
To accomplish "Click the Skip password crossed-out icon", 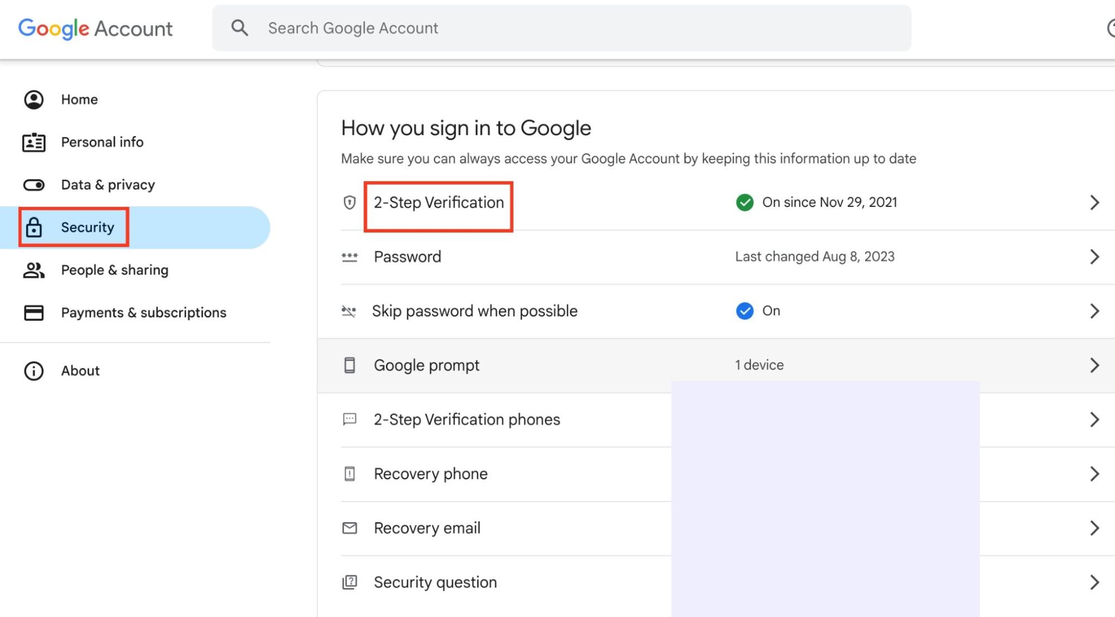I will (x=349, y=311).
